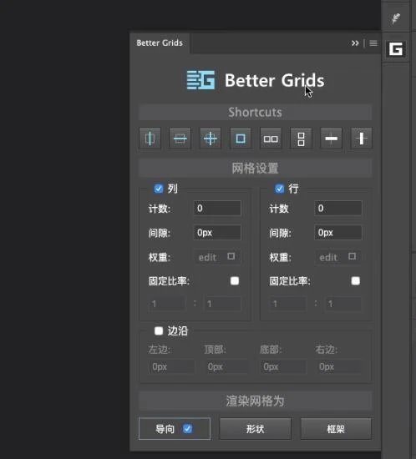The width and height of the screenshot is (416, 459).
Task: Click the 网格设置 section header
Action: tap(255, 168)
